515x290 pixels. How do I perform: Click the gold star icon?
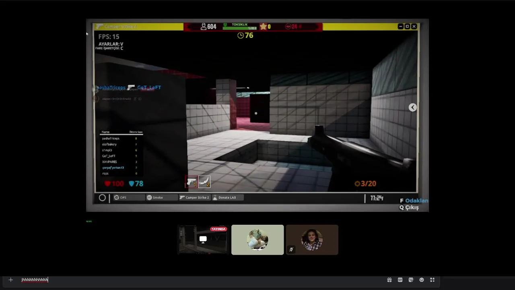coord(263,27)
